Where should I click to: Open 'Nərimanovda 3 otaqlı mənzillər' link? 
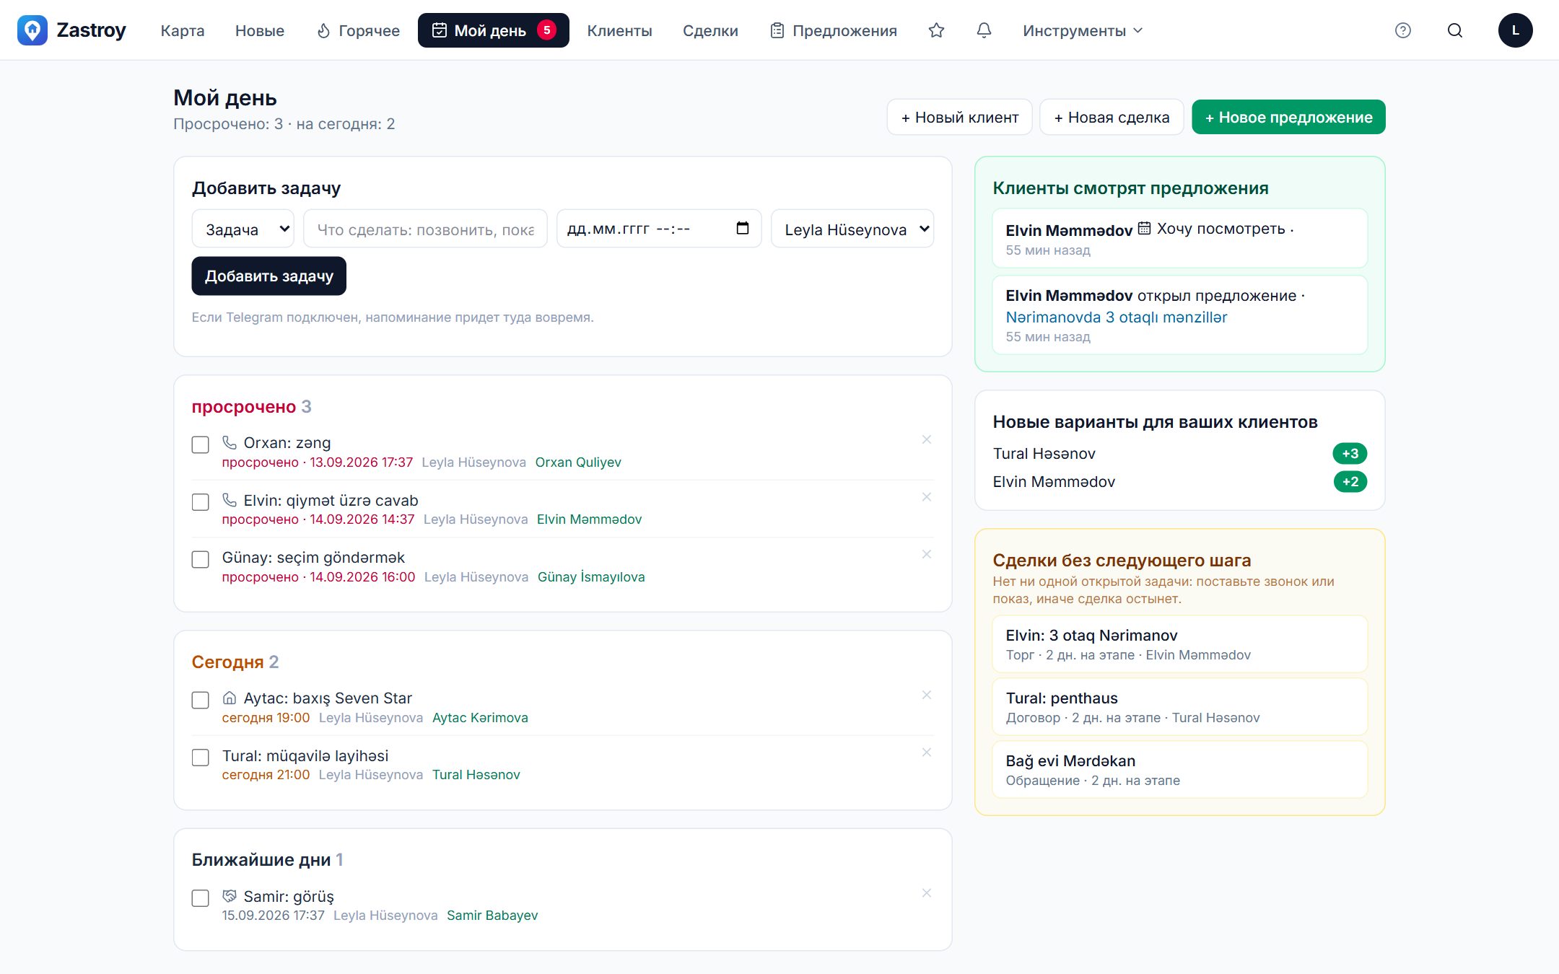(x=1116, y=317)
